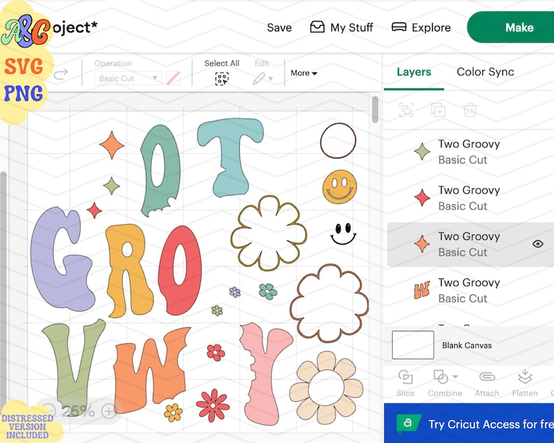Click the redo arrow icon
Screen dimensions: 554x443
coord(61,74)
